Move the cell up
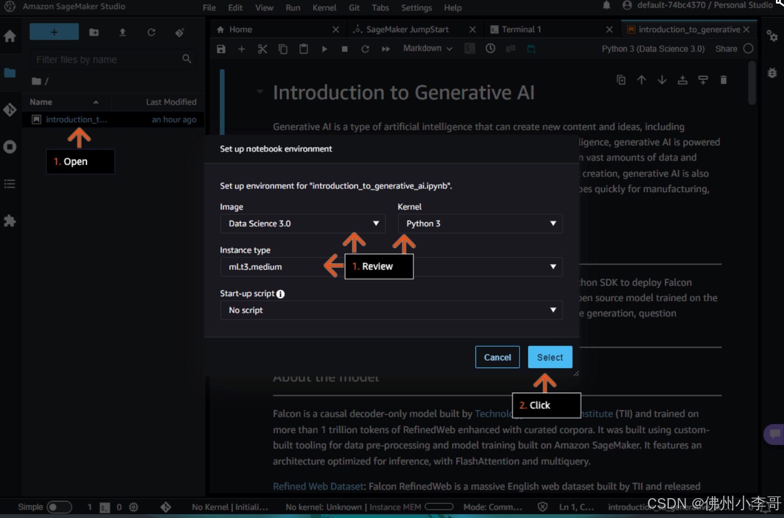The image size is (784, 518). (x=641, y=80)
